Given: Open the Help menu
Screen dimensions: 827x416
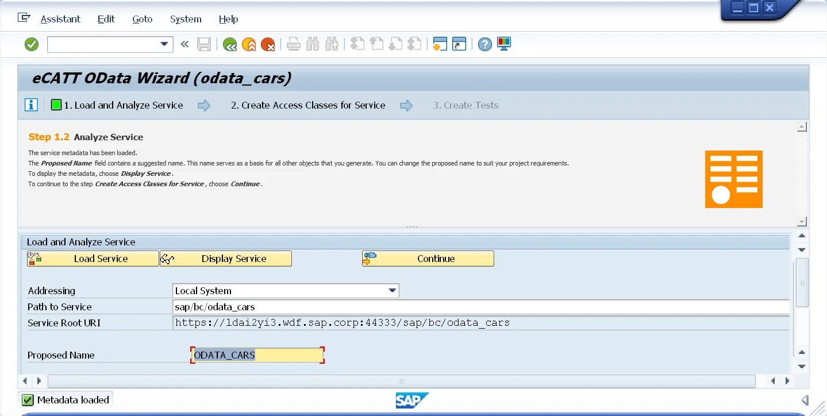Looking at the screenshot, I should (228, 19).
